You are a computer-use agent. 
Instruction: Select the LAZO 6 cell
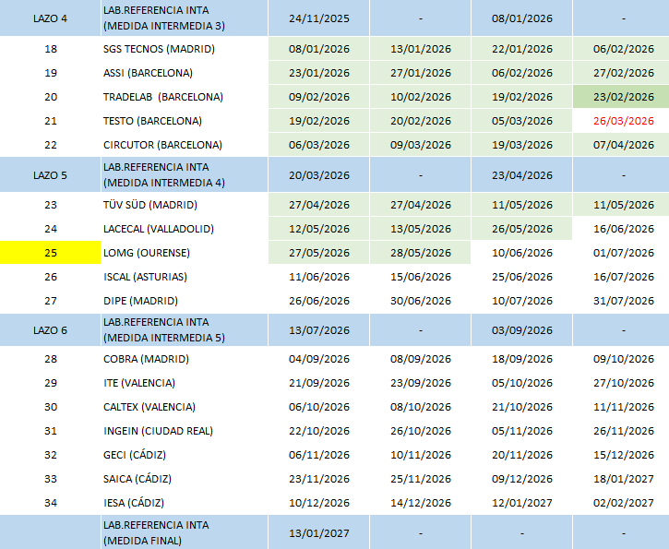coord(51,329)
